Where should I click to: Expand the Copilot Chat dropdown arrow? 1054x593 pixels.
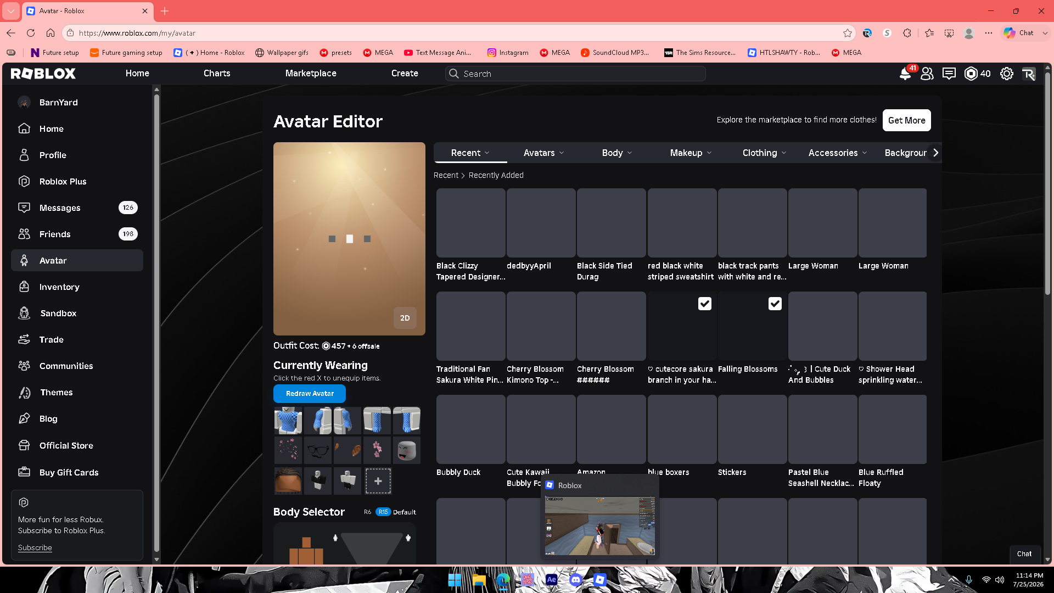point(1045,33)
